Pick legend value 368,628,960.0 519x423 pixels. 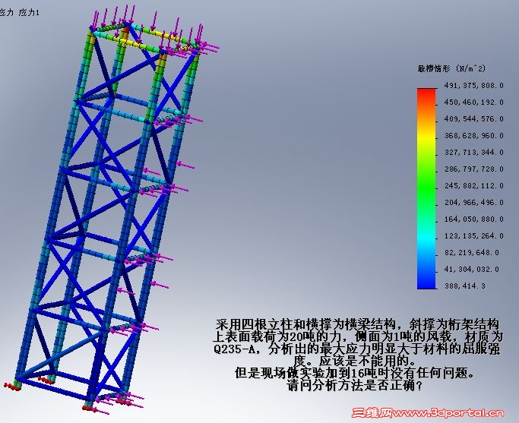473,136
